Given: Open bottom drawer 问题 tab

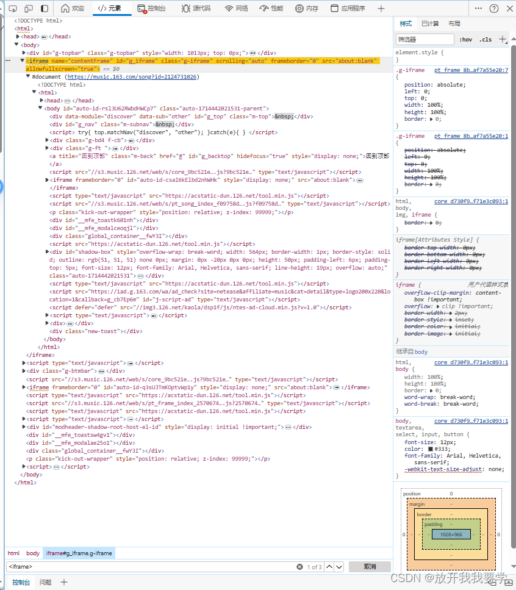Looking at the screenshot, I should click(46, 583).
